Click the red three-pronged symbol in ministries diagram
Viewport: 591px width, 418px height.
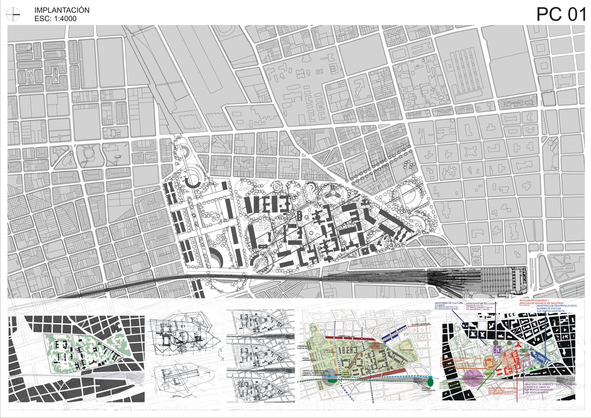(517, 345)
